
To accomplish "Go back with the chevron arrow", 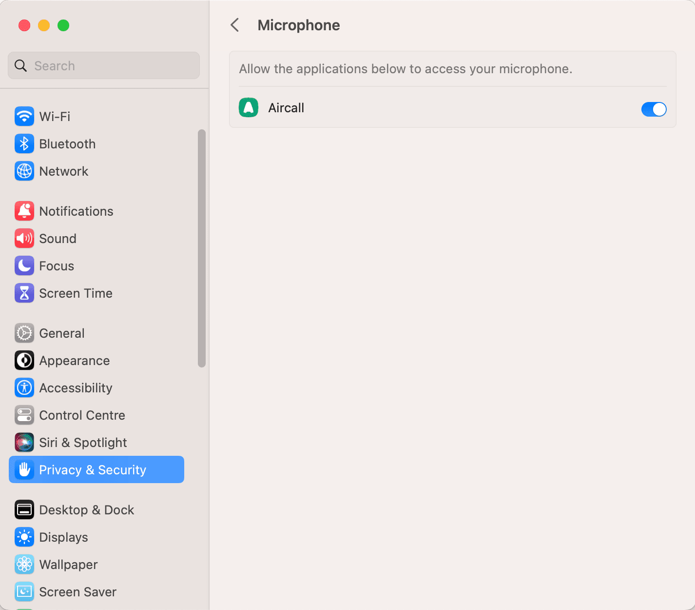I will (x=235, y=25).
